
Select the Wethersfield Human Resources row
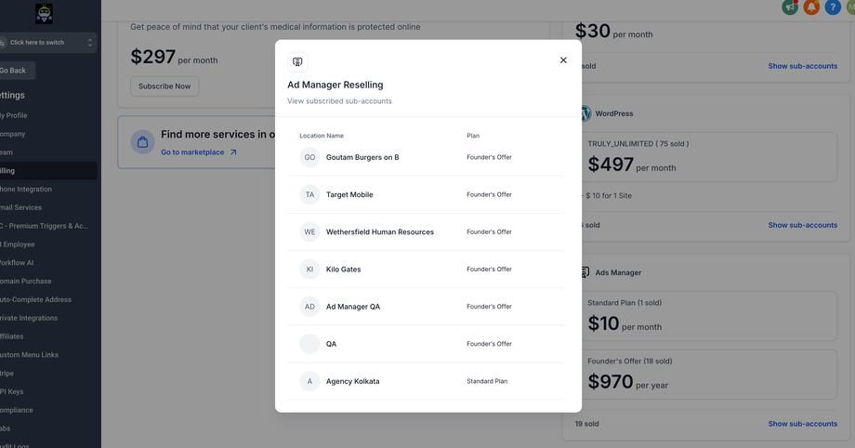379,232
